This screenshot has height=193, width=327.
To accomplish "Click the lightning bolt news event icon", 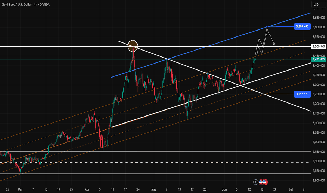I will pyautogui.click(x=256, y=182).
